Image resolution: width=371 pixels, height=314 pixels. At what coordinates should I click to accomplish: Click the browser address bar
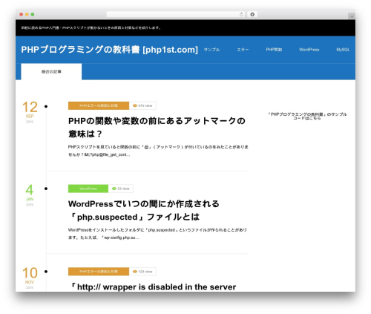(x=176, y=14)
